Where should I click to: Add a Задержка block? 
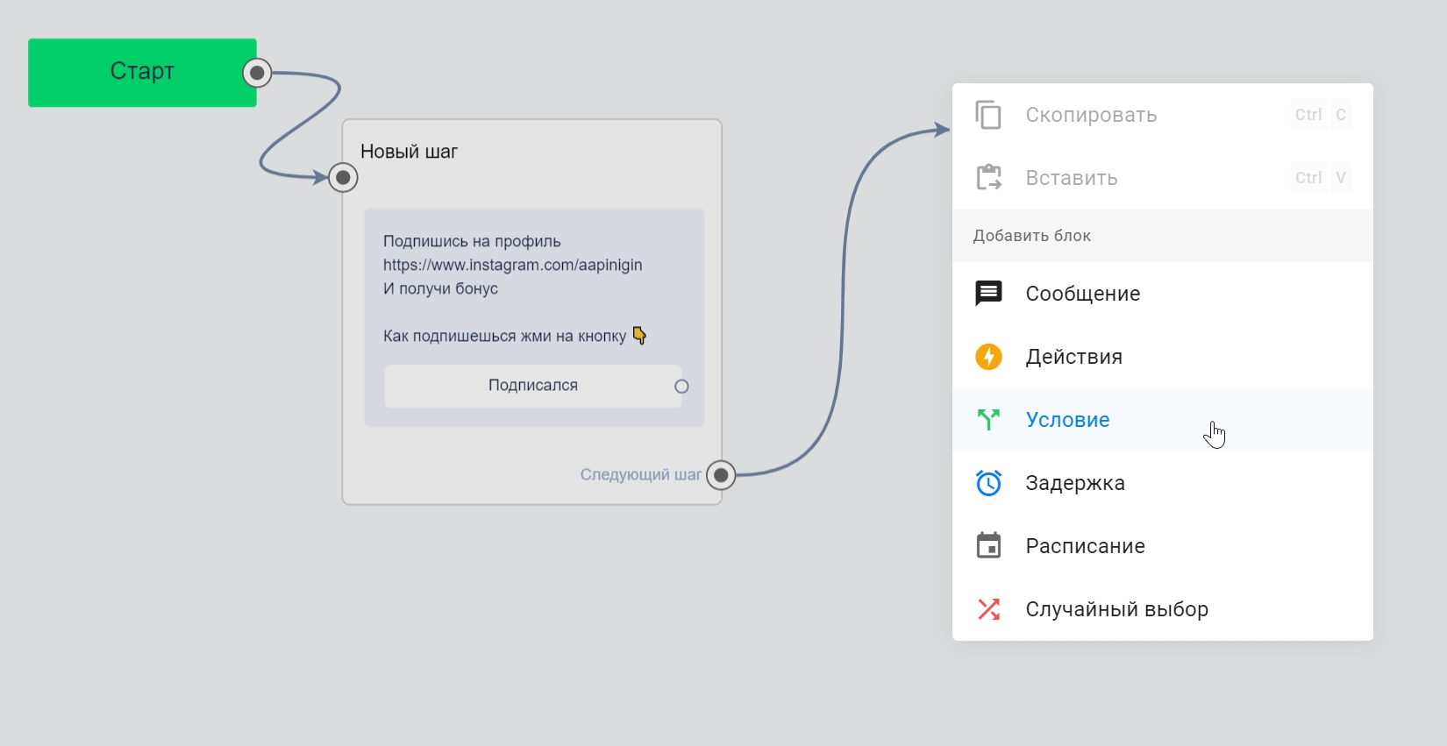point(1075,483)
